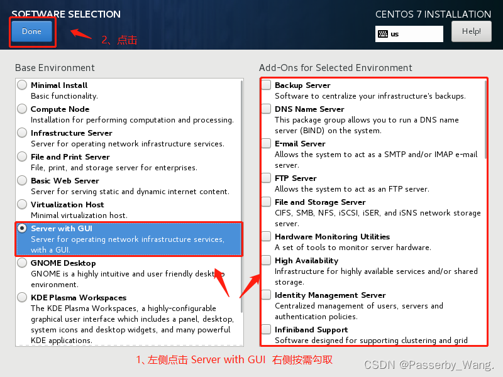The width and height of the screenshot is (503, 377).
Task: Check the E-mail Server add-on
Action: 266,143
